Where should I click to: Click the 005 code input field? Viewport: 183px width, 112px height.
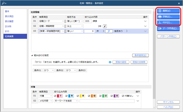click(88, 21)
